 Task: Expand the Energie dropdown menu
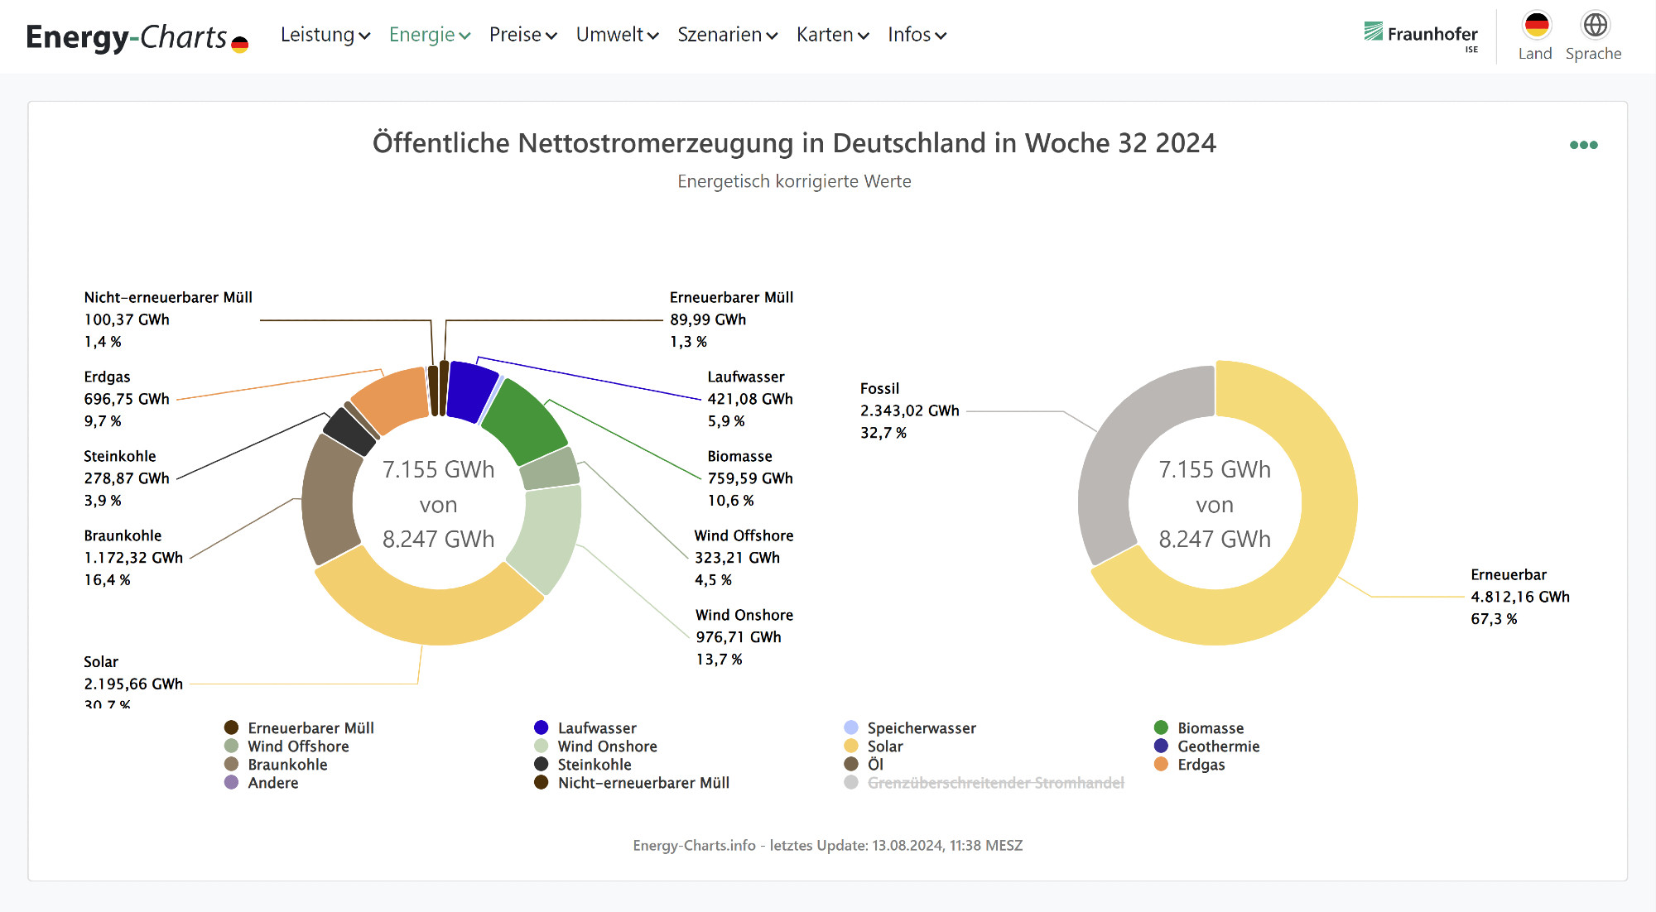[x=430, y=35]
